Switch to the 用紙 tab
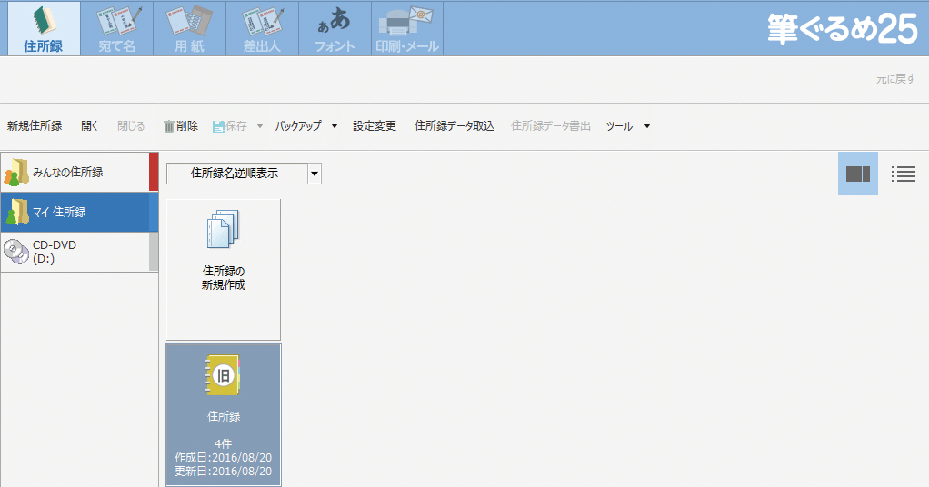 [x=190, y=28]
